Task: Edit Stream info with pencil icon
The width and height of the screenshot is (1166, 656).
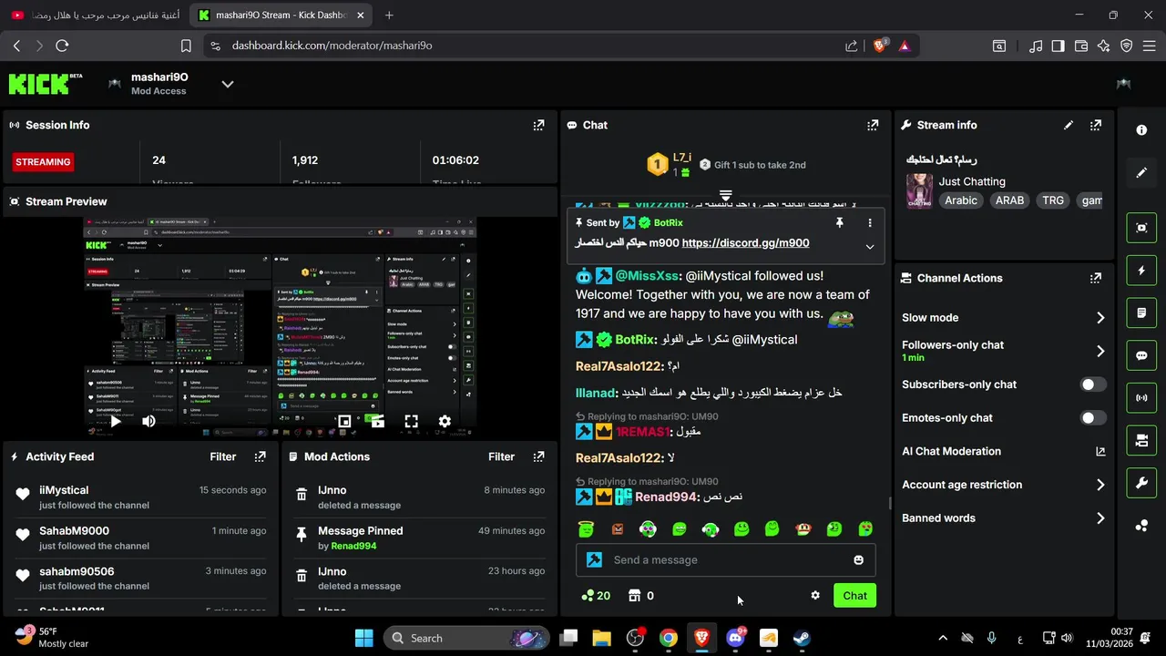Action: 1069,125
